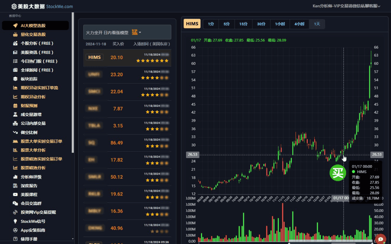
Task: Expand the 猛 model dropdown
Action: click(136, 32)
